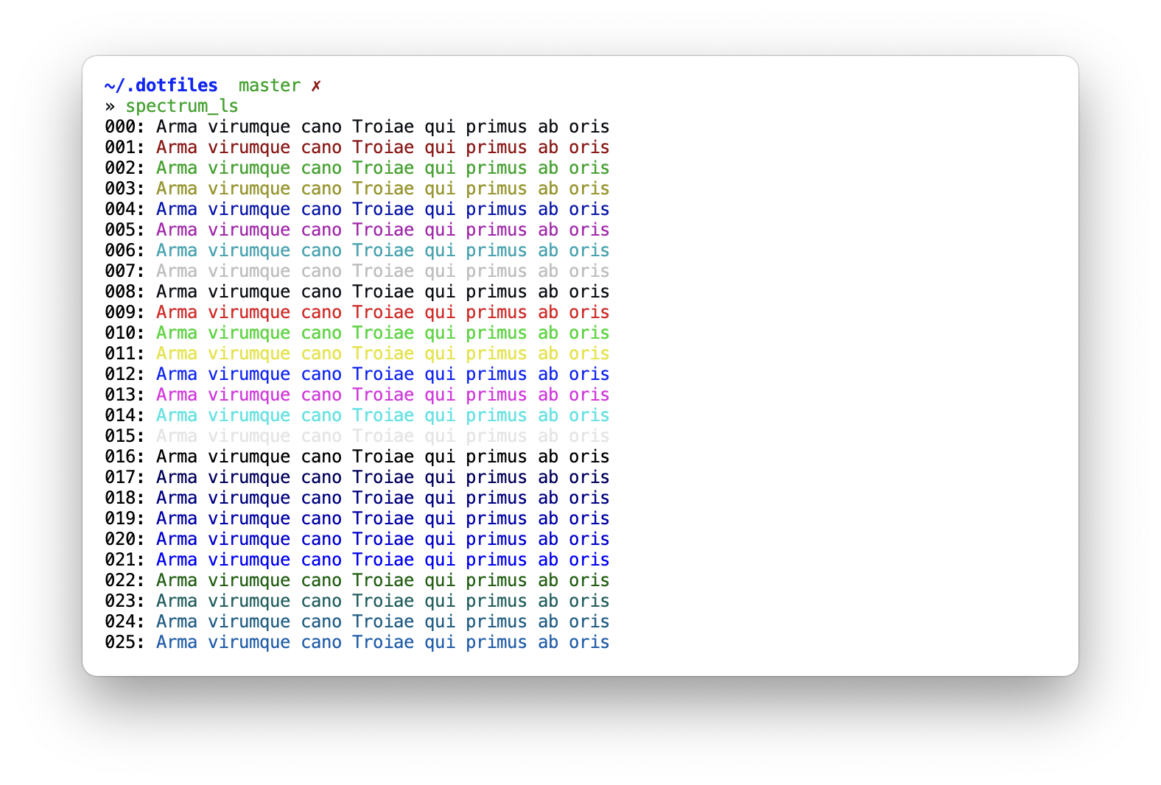Click the olive sample text on line 003

[382, 189]
